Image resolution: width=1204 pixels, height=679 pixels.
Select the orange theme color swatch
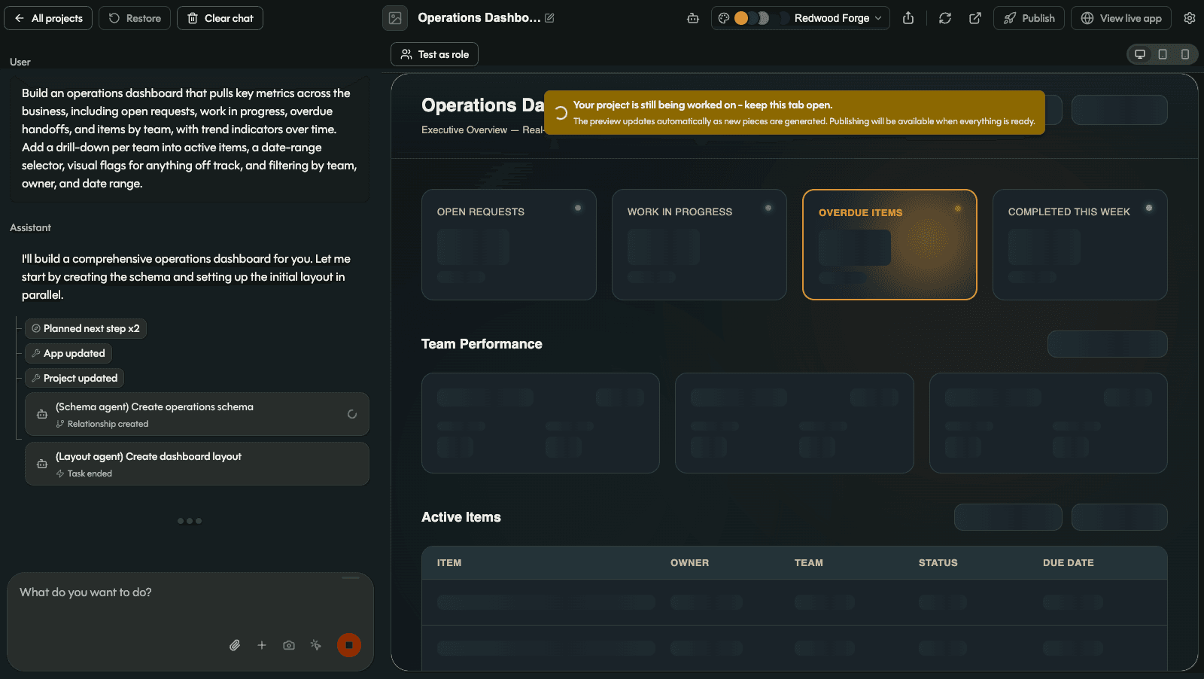(x=741, y=18)
